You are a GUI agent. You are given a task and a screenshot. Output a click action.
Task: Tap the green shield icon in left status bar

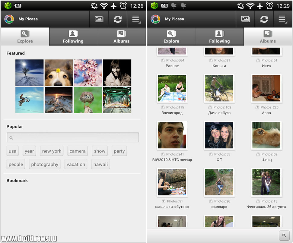coord(8,6)
